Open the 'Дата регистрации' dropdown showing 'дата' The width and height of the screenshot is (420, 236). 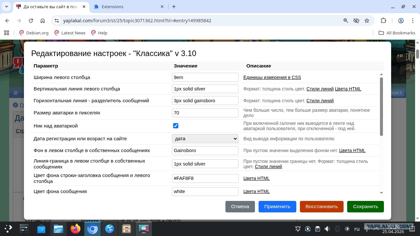coord(205,139)
